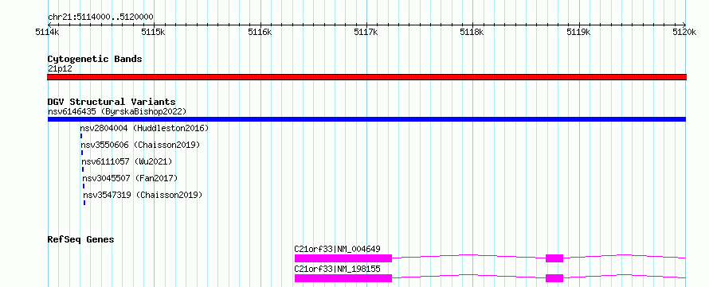This screenshot has width=709, height=287.
Task: Click the 5118k ruler tick label
Action: pos(472,32)
